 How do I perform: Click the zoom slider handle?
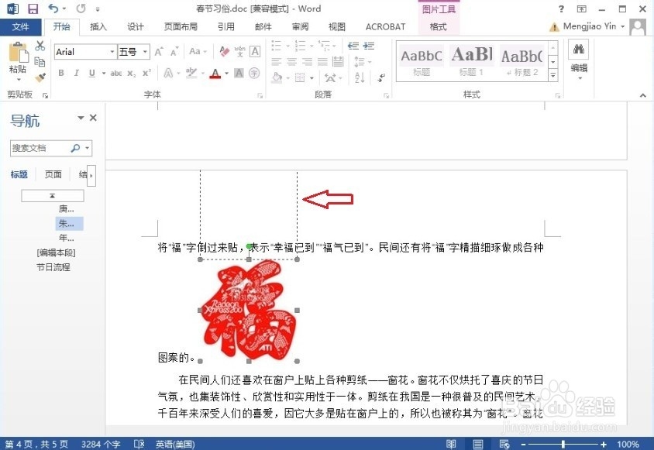click(x=563, y=444)
